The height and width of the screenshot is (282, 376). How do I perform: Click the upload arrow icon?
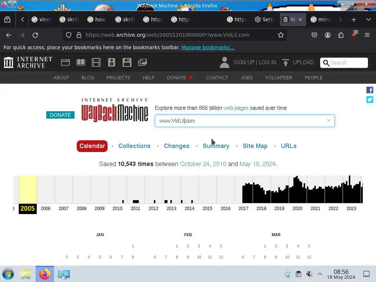(x=285, y=62)
